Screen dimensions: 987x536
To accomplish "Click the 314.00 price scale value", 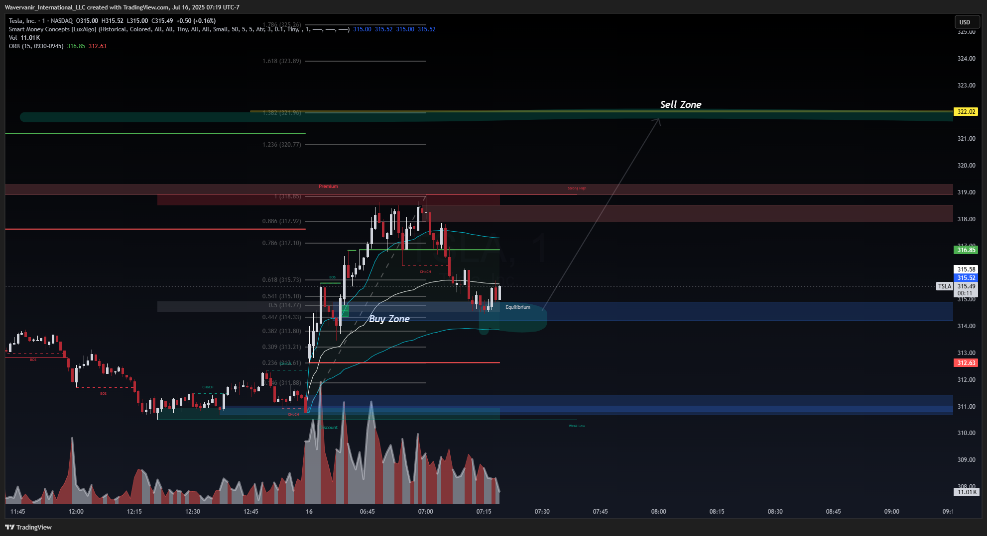I will point(967,326).
